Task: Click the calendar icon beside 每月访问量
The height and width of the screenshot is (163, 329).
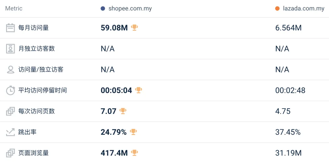Action: pyautogui.click(x=11, y=28)
